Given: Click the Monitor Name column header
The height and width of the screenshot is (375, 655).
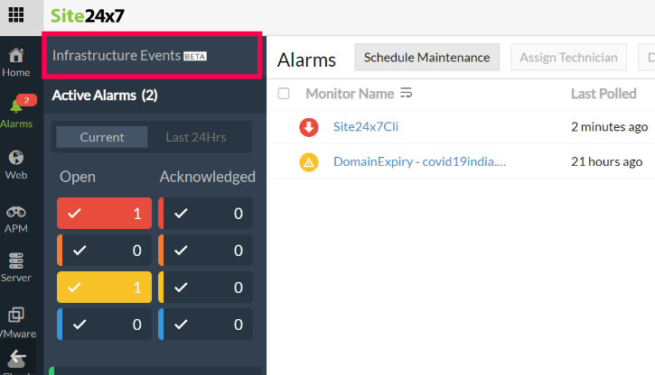Looking at the screenshot, I should click(350, 94).
